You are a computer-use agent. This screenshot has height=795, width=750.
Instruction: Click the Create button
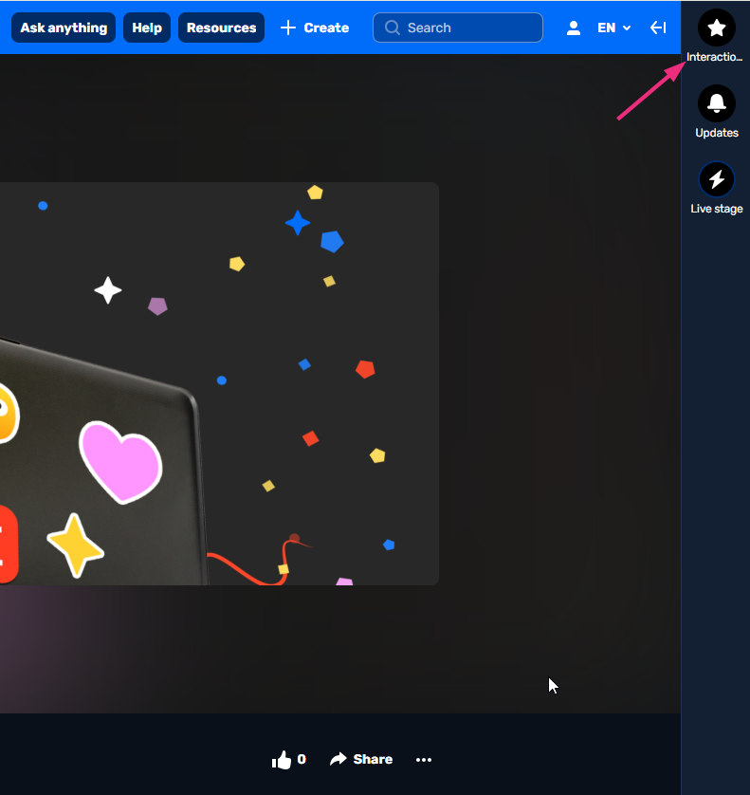315,28
